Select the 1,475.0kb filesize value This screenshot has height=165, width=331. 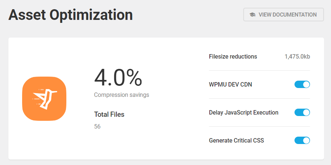tap(297, 57)
